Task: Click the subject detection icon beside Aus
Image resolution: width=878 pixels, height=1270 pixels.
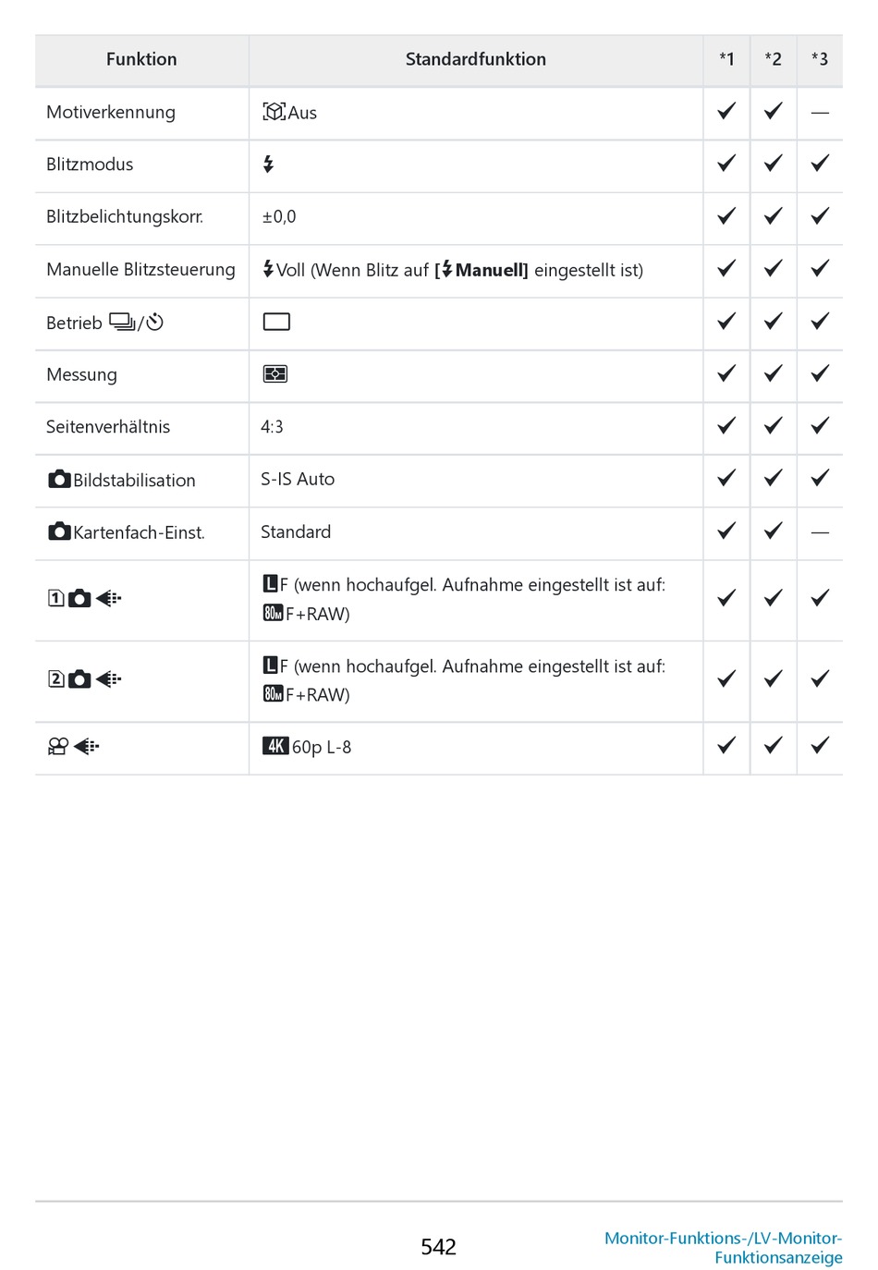Action: 274,112
